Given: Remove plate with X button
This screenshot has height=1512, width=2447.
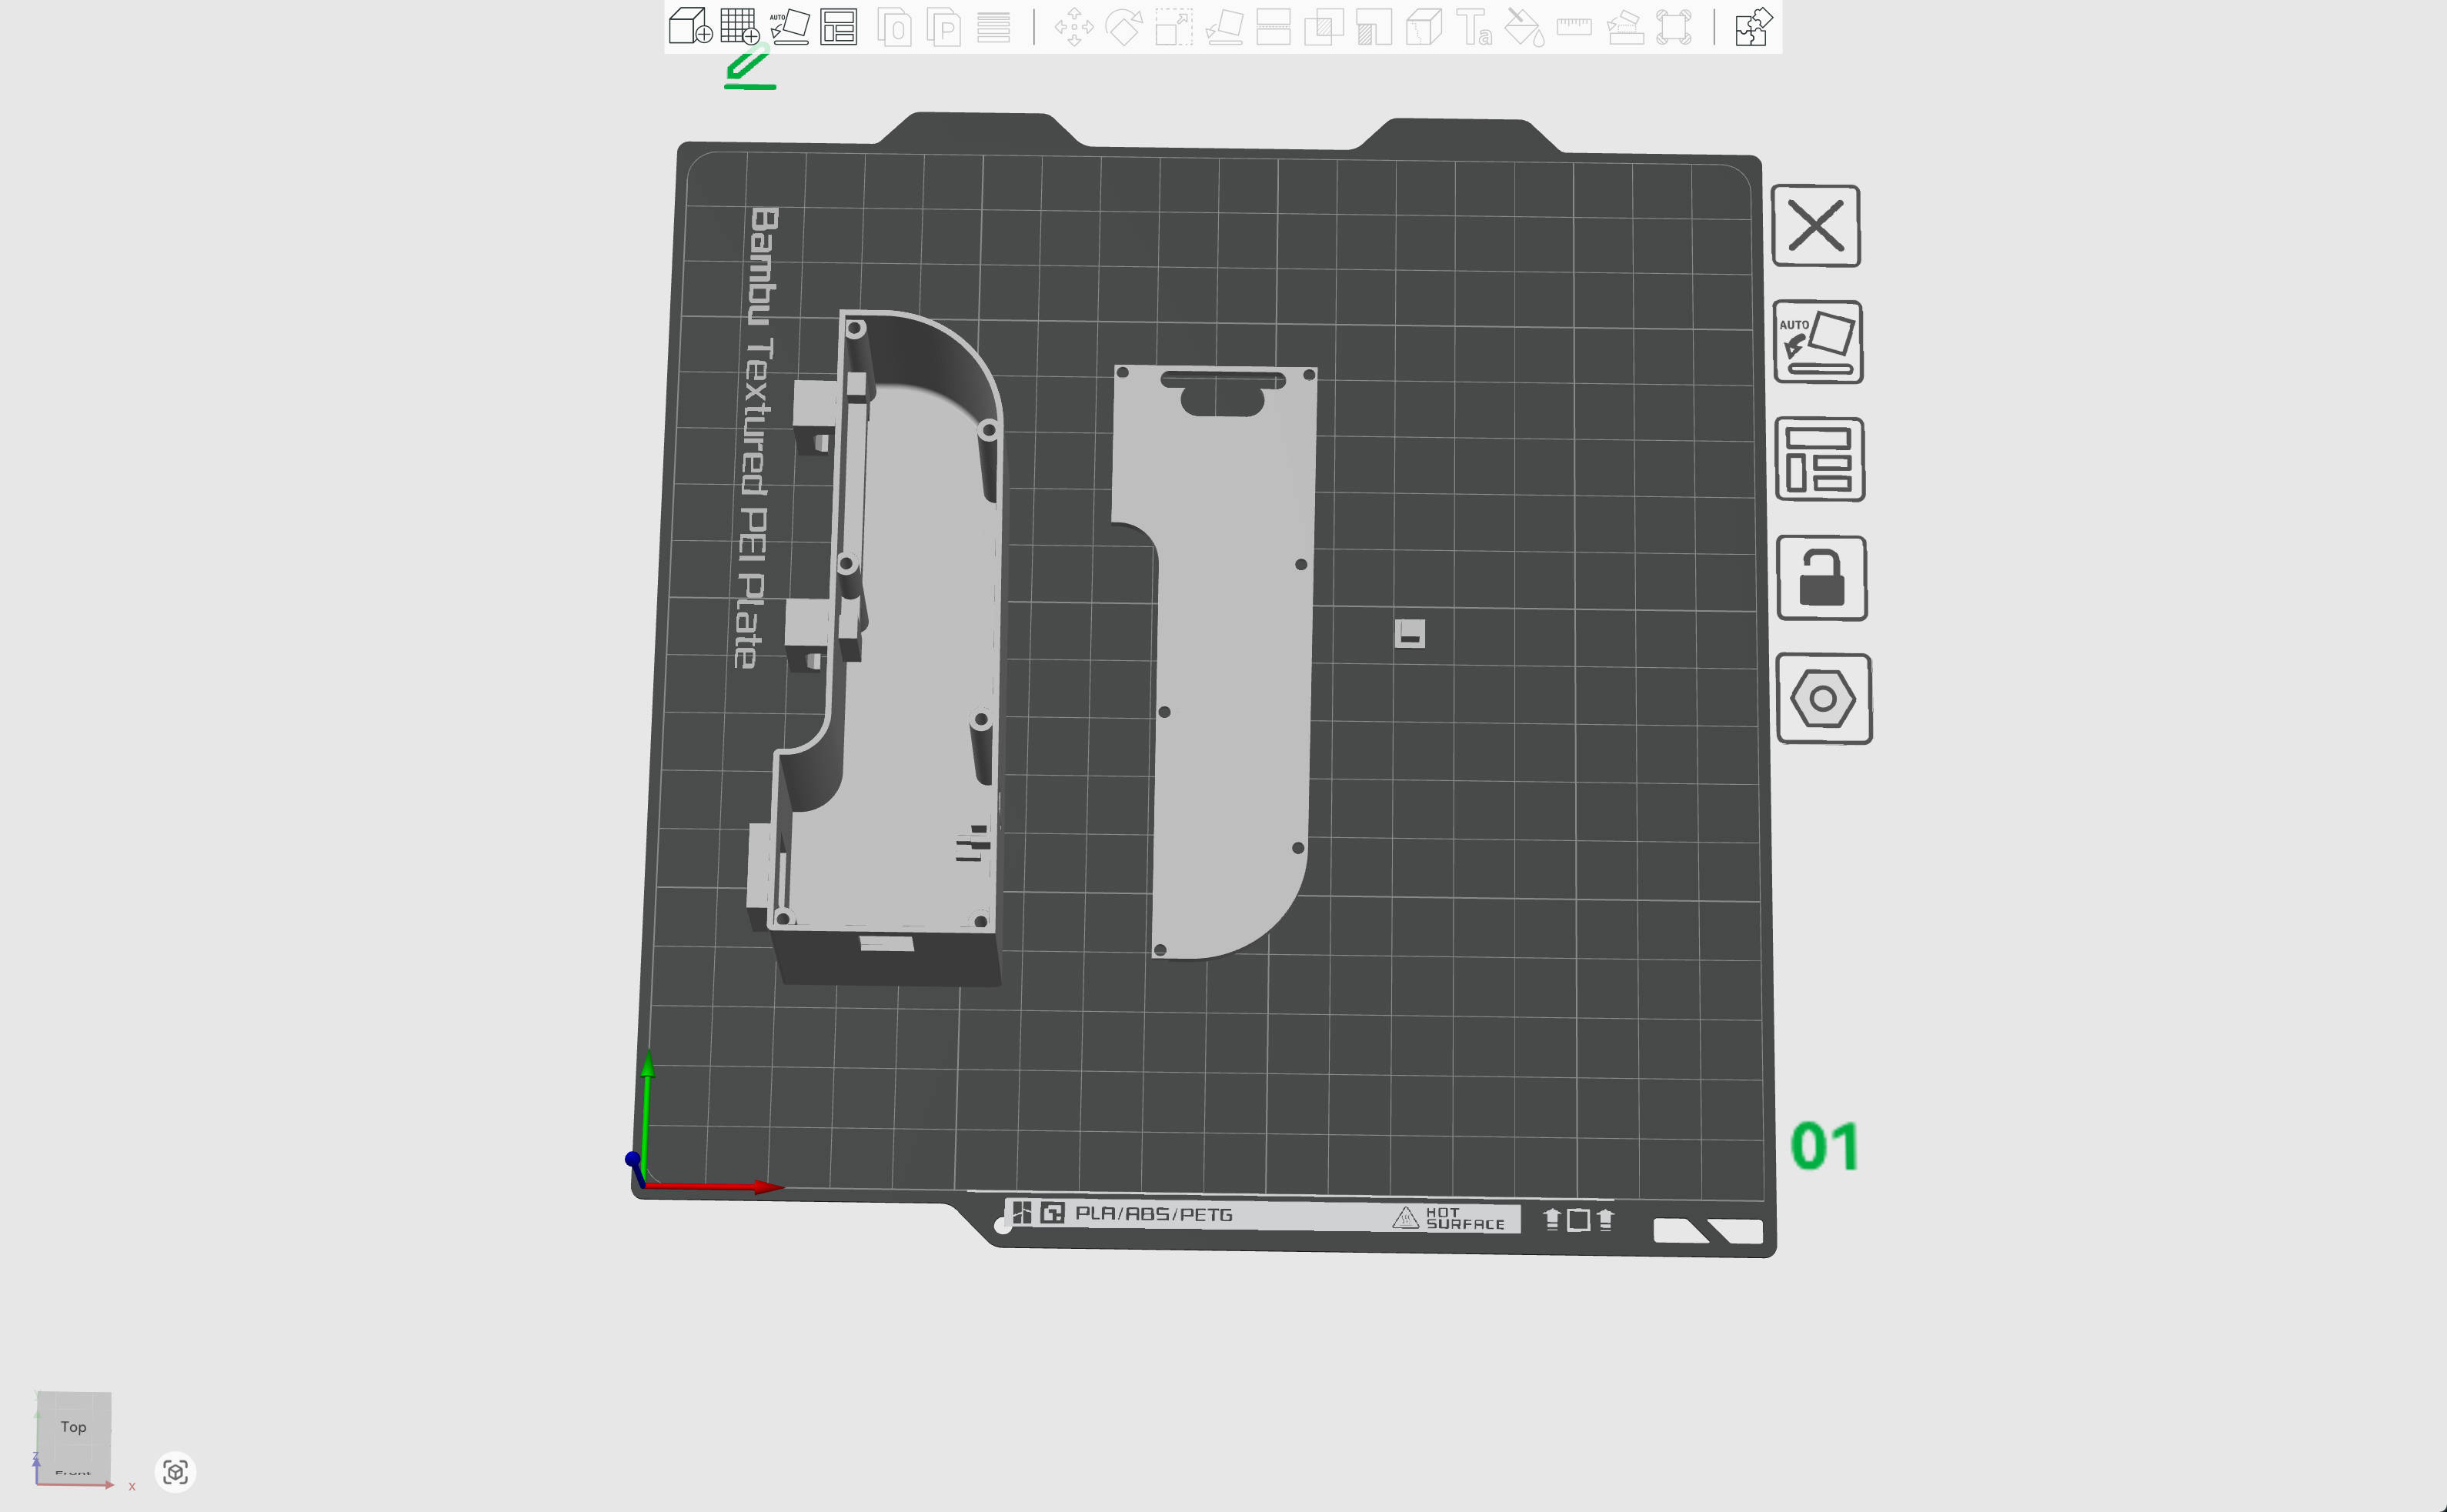Looking at the screenshot, I should click(x=1816, y=226).
